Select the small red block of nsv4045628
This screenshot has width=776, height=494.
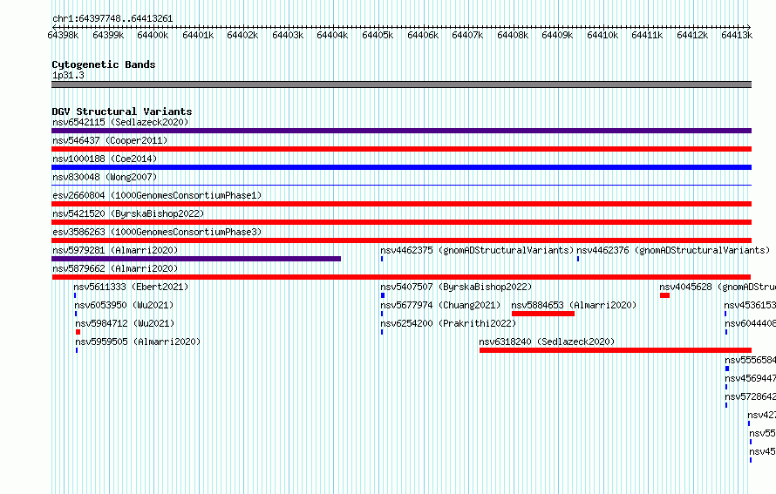[x=664, y=295]
